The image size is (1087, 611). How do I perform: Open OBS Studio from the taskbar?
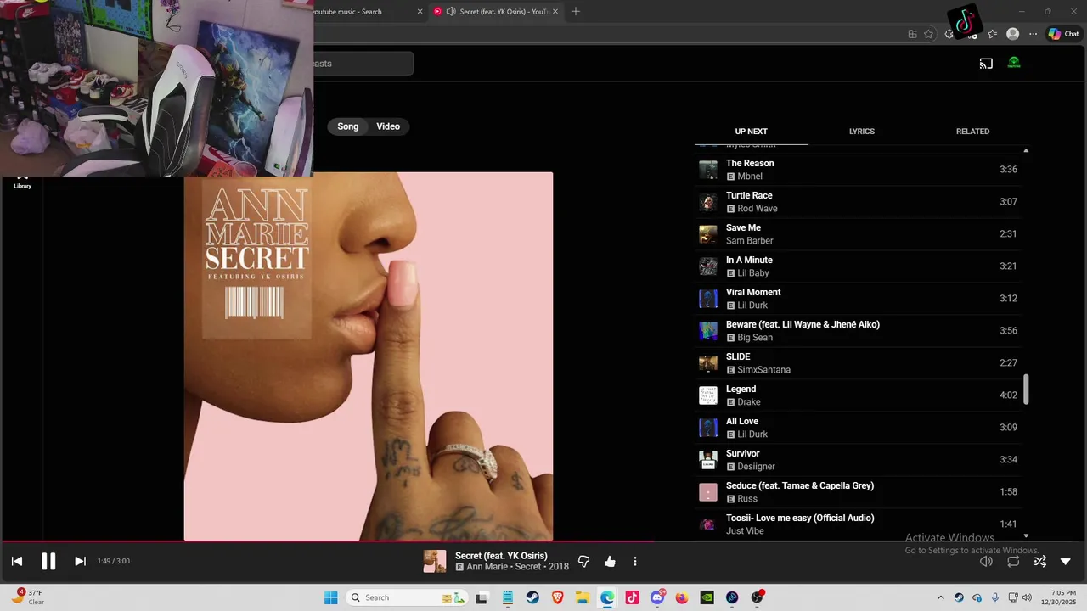(x=757, y=597)
